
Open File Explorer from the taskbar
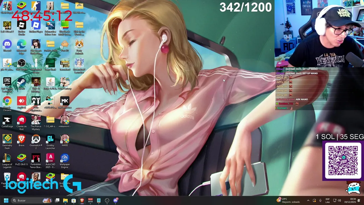(x=65, y=200)
